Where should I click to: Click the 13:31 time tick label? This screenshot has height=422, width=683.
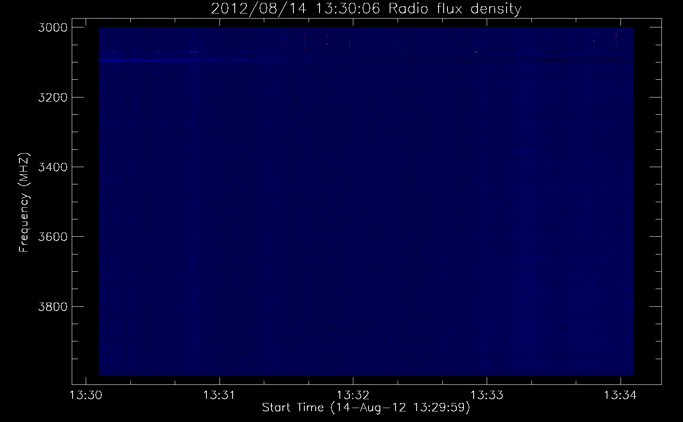[x=220, y=395]
